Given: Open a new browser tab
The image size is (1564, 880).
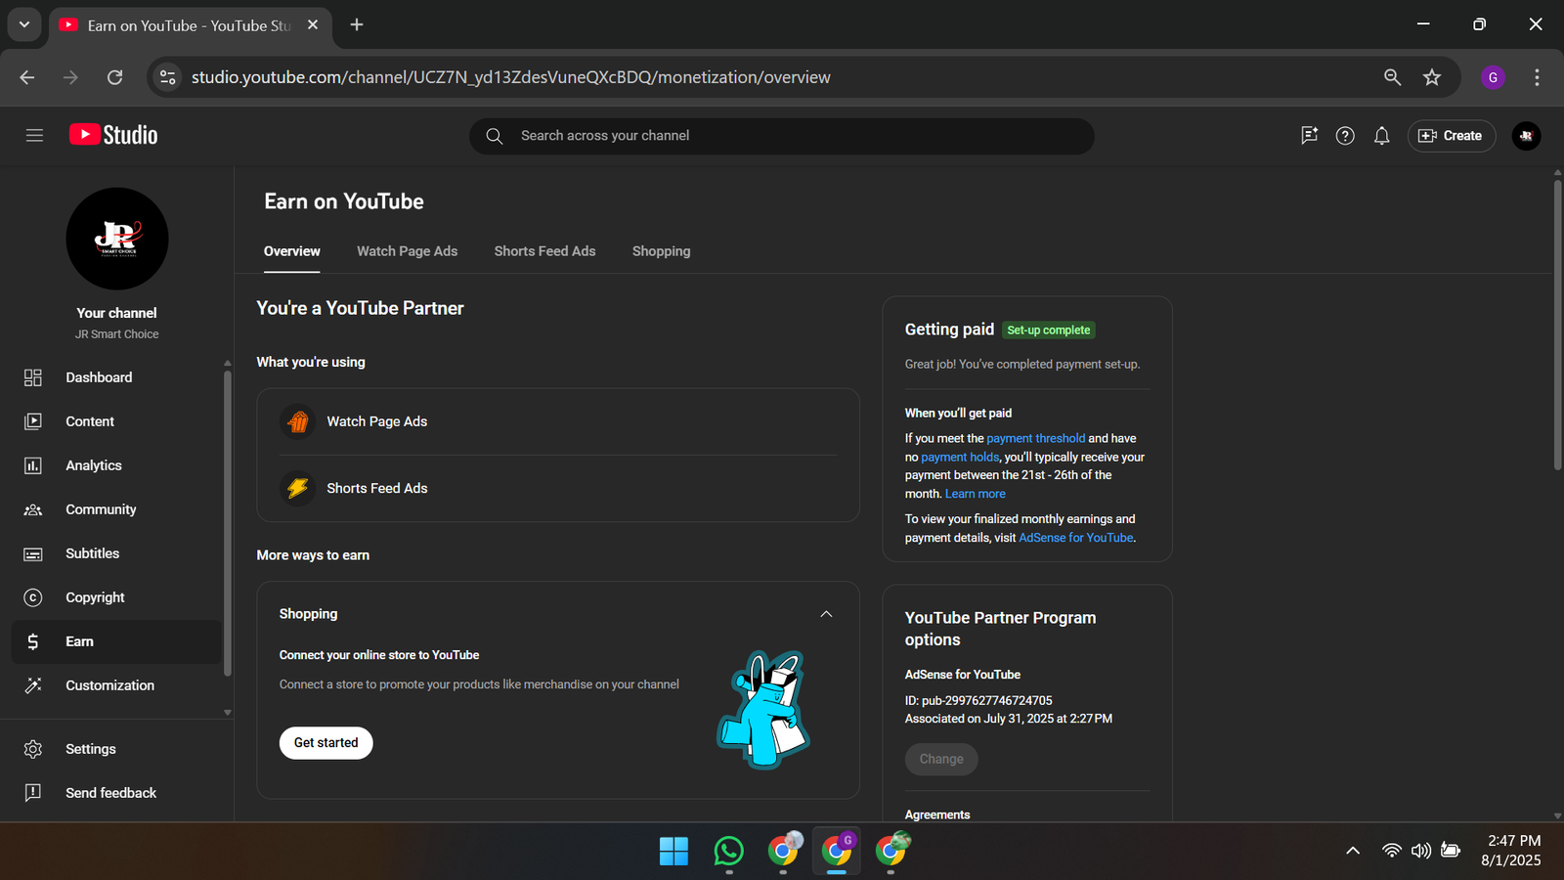Looking at the screenshot, I should [357, 24].
